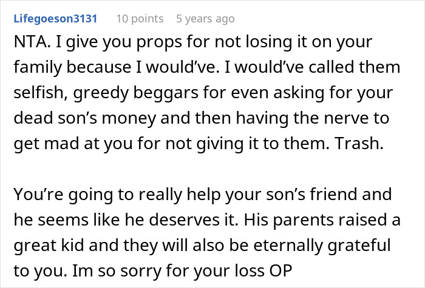The image size is (425, 288).
Task: Click the 10 points score label
Action: pos(140,19)
